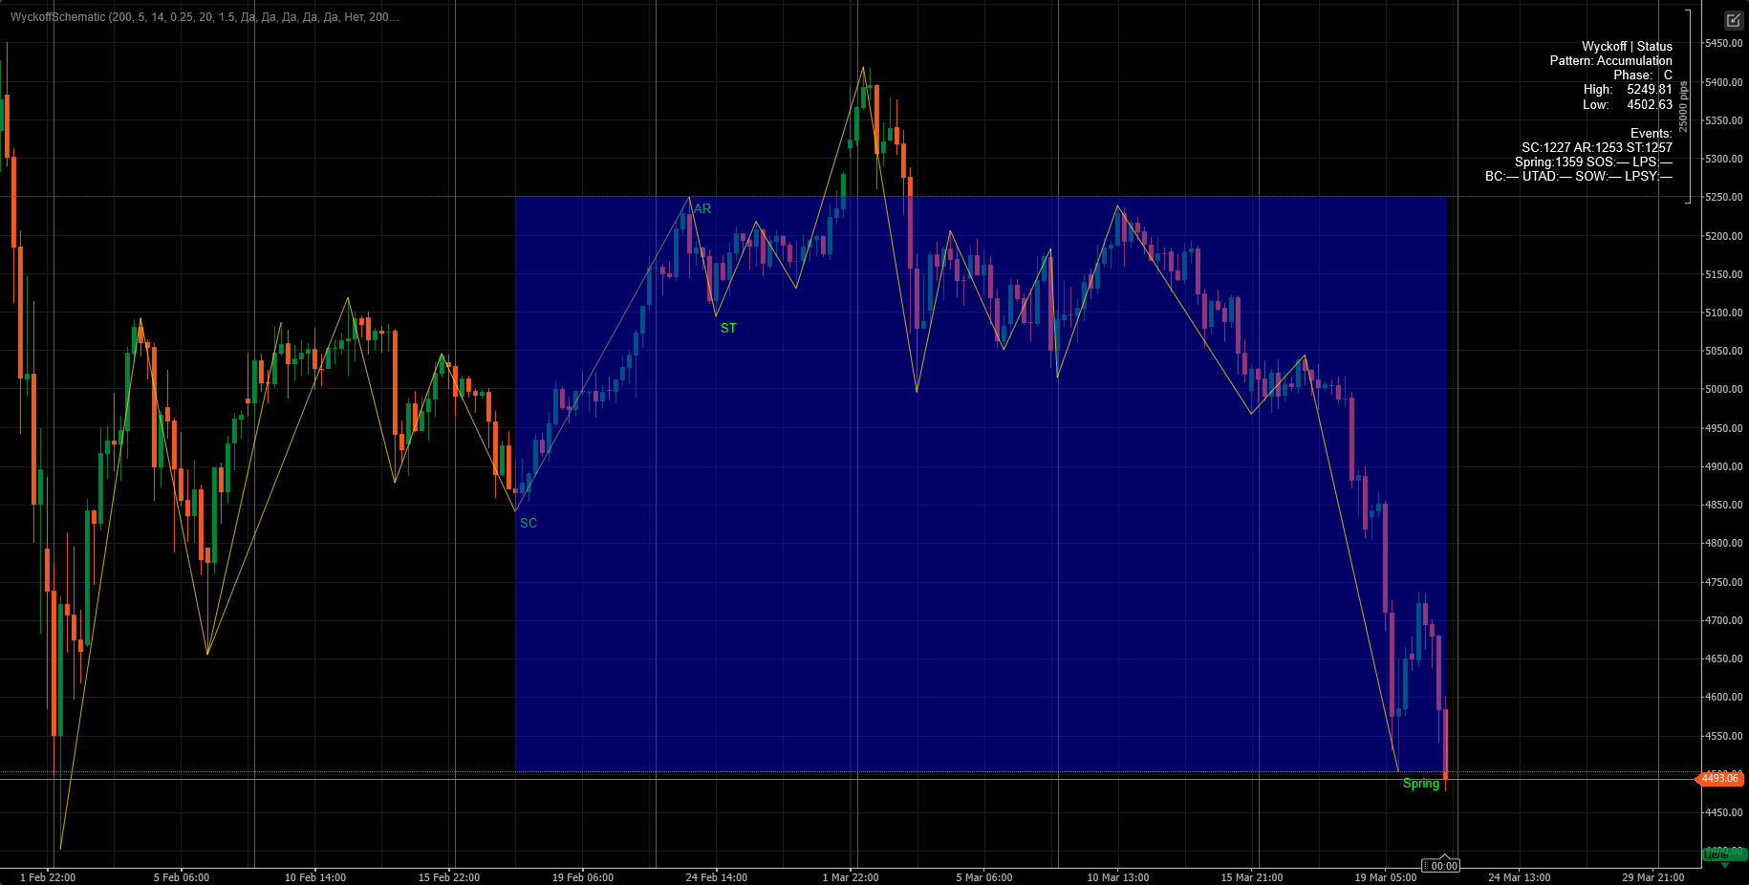Click the 10 Mar 13:00 time axis label
This screenshot has height=885, width=1749.
1117,877
